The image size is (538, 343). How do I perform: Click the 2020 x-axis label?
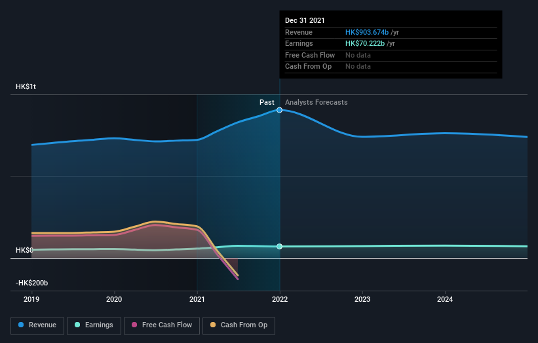pos(114,299)
